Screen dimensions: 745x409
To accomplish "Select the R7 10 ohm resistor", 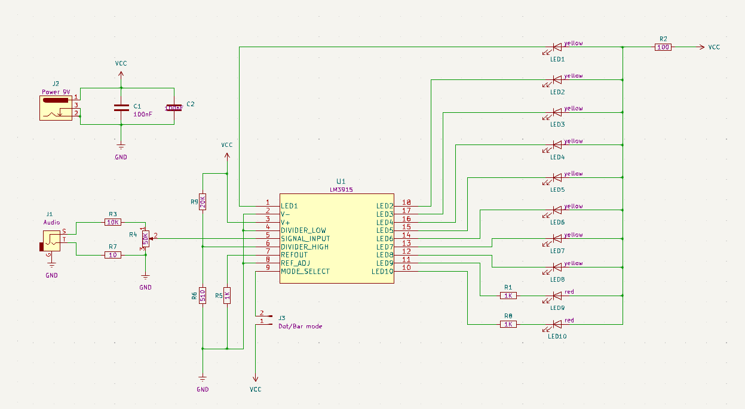I will tap(112, 255).
